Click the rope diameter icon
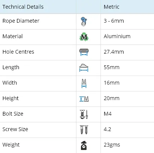Viewport: 154px width, 153px height. (84, 22)
